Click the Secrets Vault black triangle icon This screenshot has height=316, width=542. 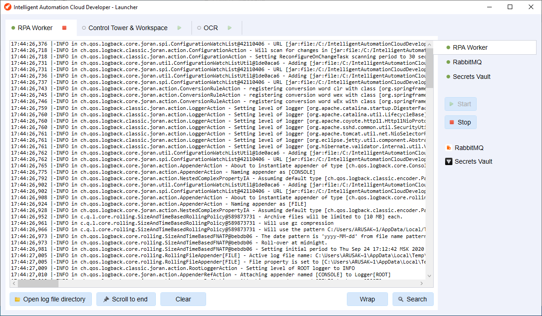449,161
